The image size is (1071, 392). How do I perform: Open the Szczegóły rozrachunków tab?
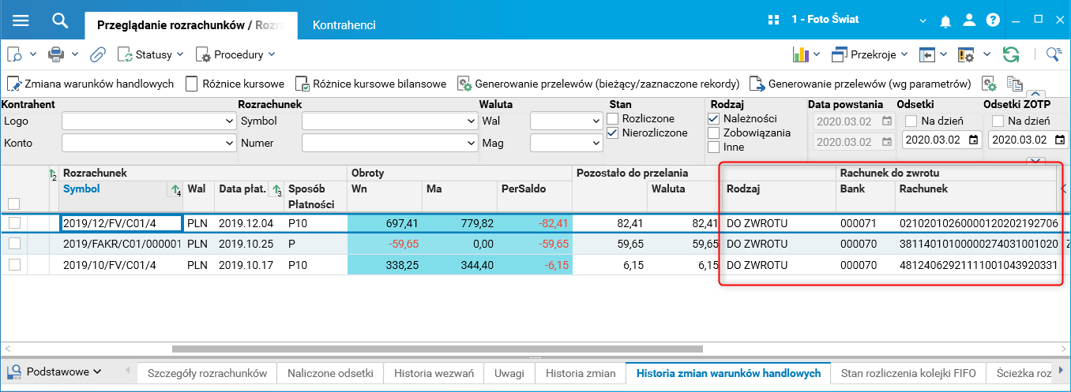[x=207, y=373]
